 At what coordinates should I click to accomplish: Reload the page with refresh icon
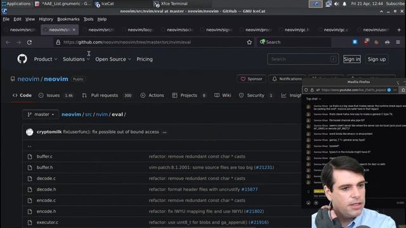click(29, 42)
